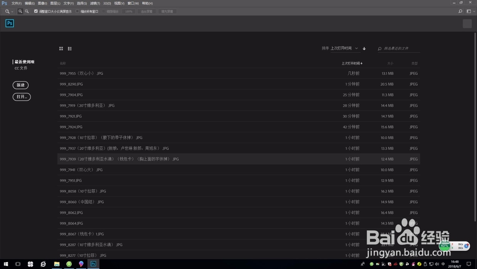The height and width of the screenshot is (269, 477).
Task: Click the People icon in system tray
Action: (363, 264)
